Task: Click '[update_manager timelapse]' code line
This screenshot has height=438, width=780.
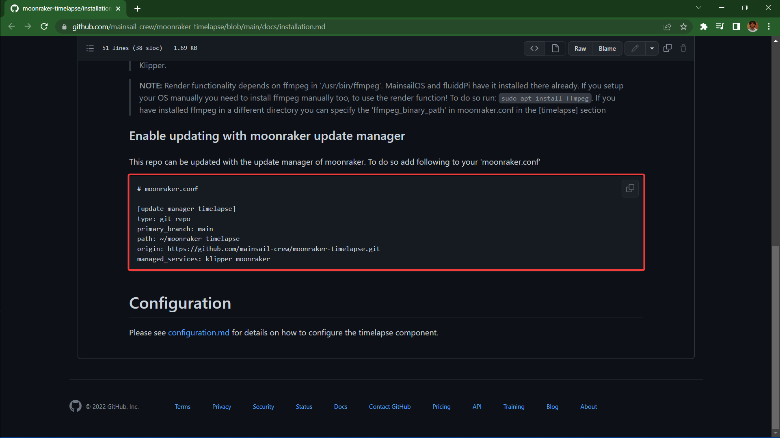Action: click(x=186, y=209)
